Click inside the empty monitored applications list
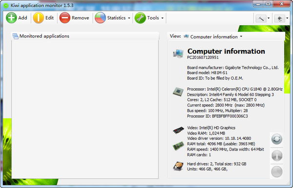The width and height of the screenshot is (293, 188). 85,109
